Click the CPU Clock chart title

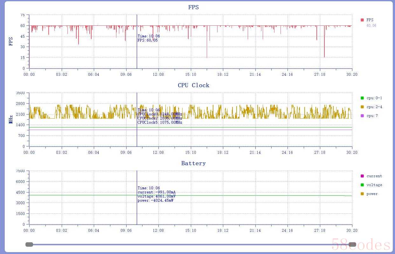[x=193, y=85]
